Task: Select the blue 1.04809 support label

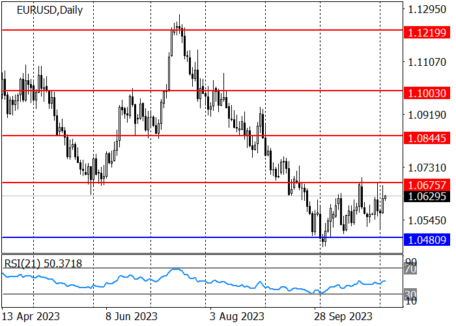Action: (x=427, y=240)
